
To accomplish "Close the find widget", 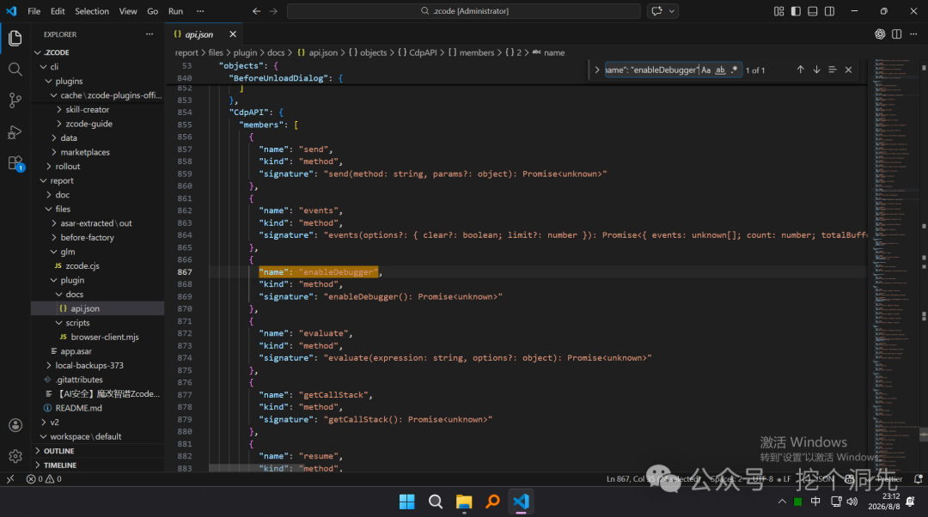I will coord(848,70).
